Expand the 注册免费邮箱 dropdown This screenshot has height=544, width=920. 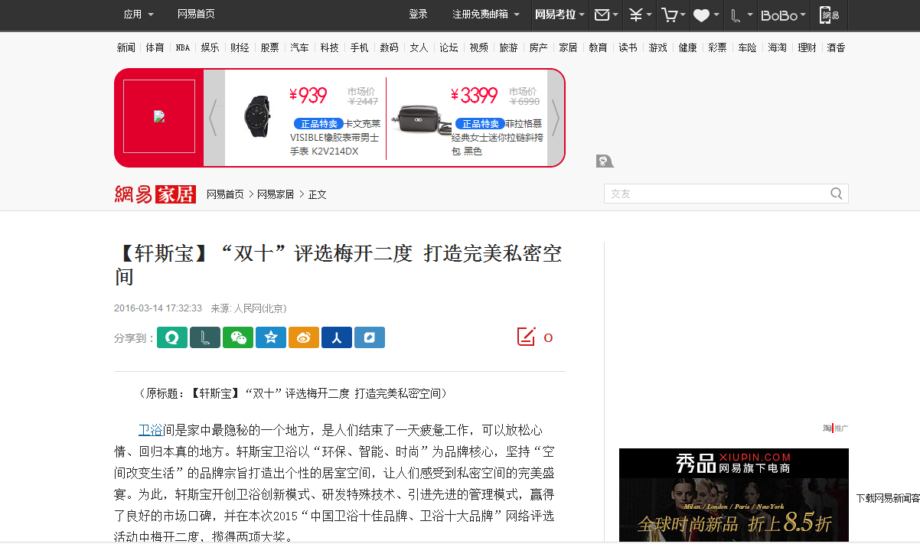pyautogui.click(x=485, y=15)
